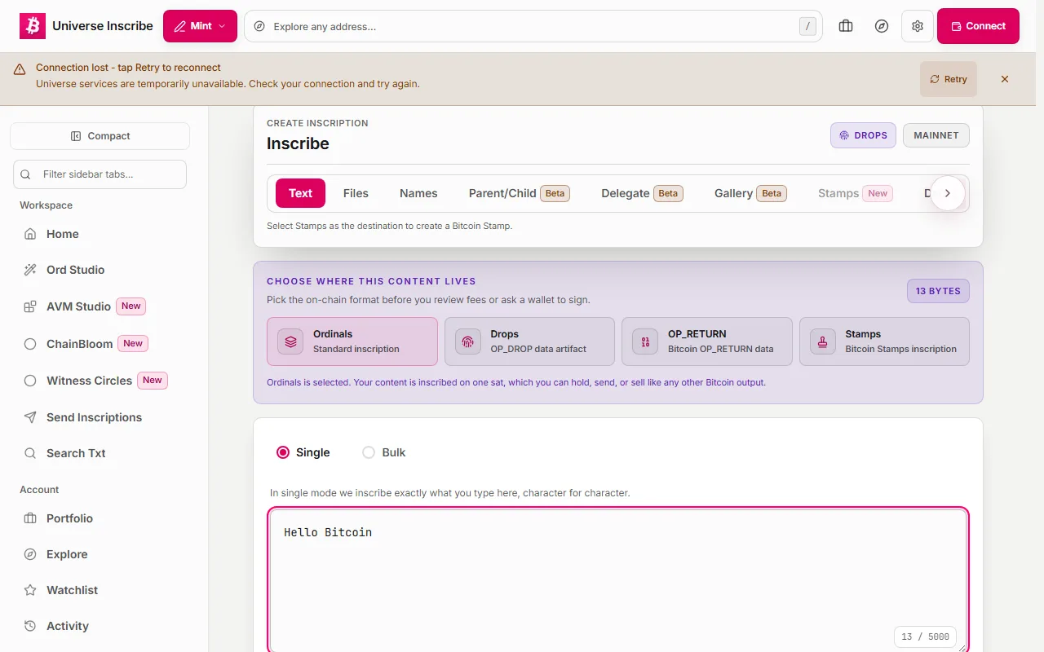1044x652 pixels.
Task: Click the New badge beside AVM Studio
Action: (131, 306)
